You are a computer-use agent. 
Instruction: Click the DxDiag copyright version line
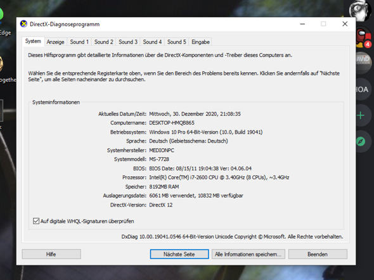pyautogui.click(x=232, y=237)
